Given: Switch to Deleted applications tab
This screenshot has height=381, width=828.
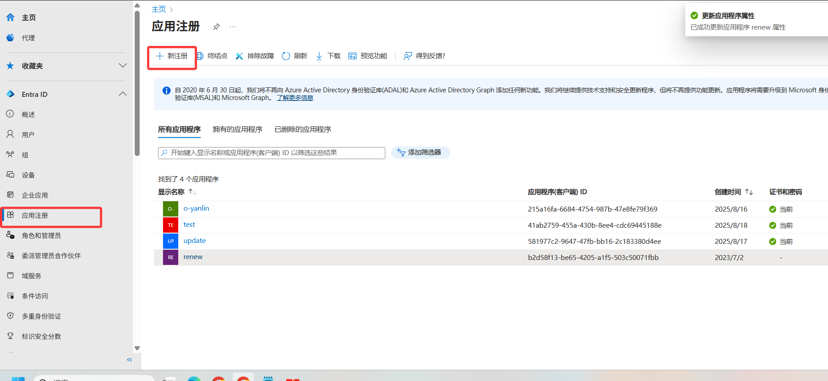Looking at the screenshot, I should (x=303, y=130).
